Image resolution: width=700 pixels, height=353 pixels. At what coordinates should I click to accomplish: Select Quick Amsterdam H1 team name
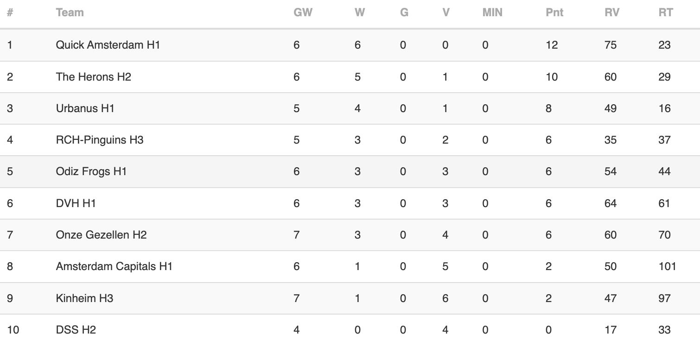108,45
